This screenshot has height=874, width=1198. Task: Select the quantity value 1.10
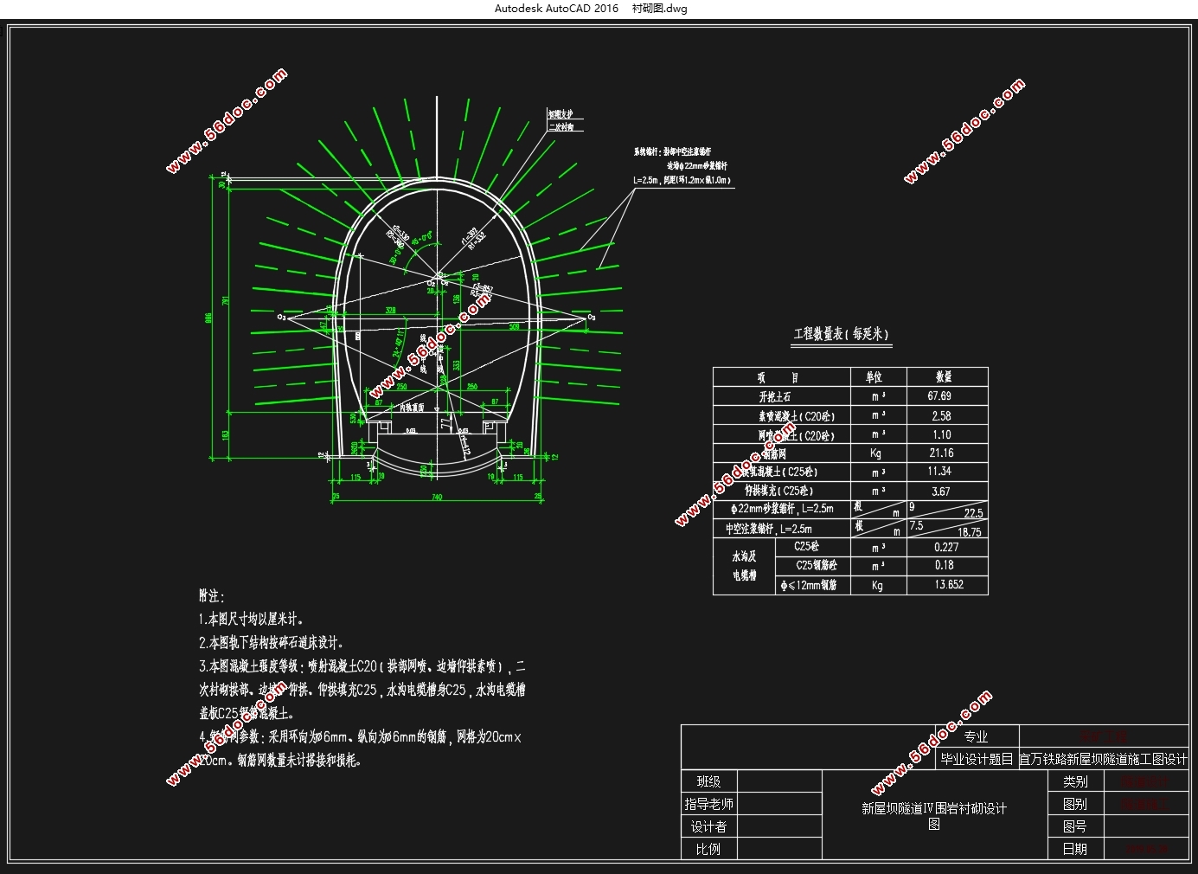click(941, 435)
